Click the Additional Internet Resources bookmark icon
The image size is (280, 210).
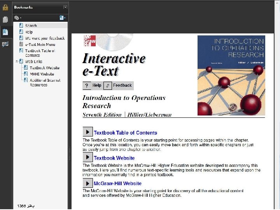click(26, 80)
